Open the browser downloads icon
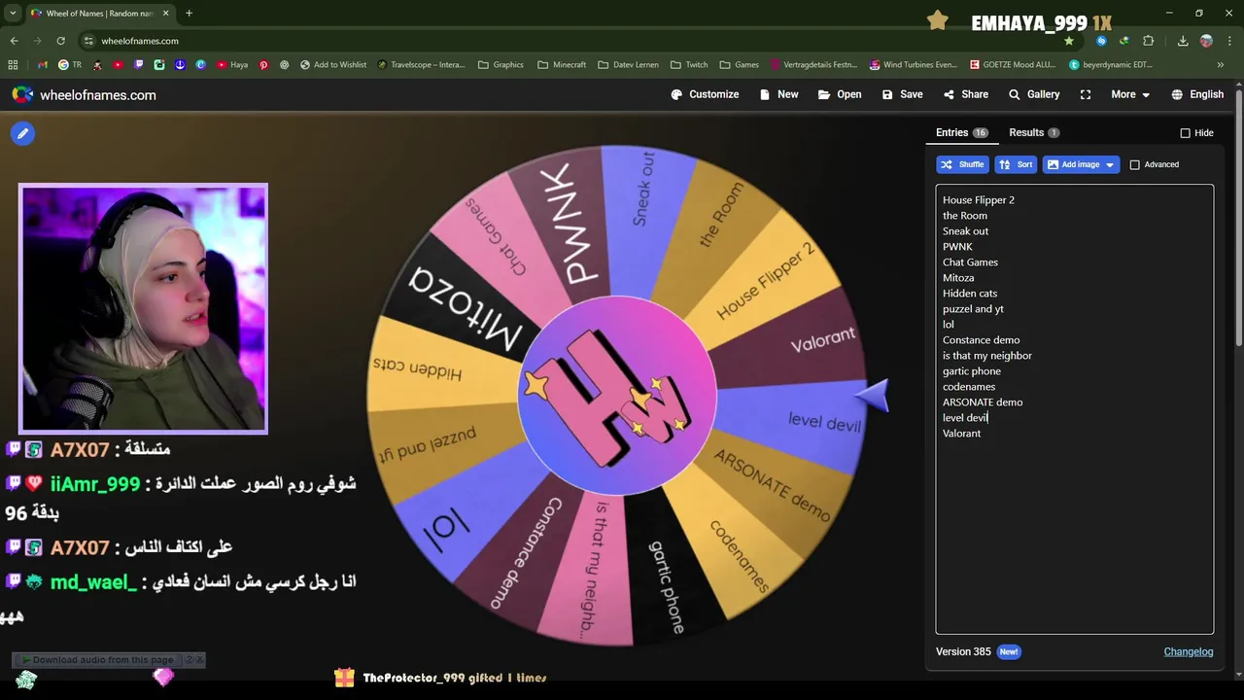1244x700 pixels. (x=1183, y=41)
